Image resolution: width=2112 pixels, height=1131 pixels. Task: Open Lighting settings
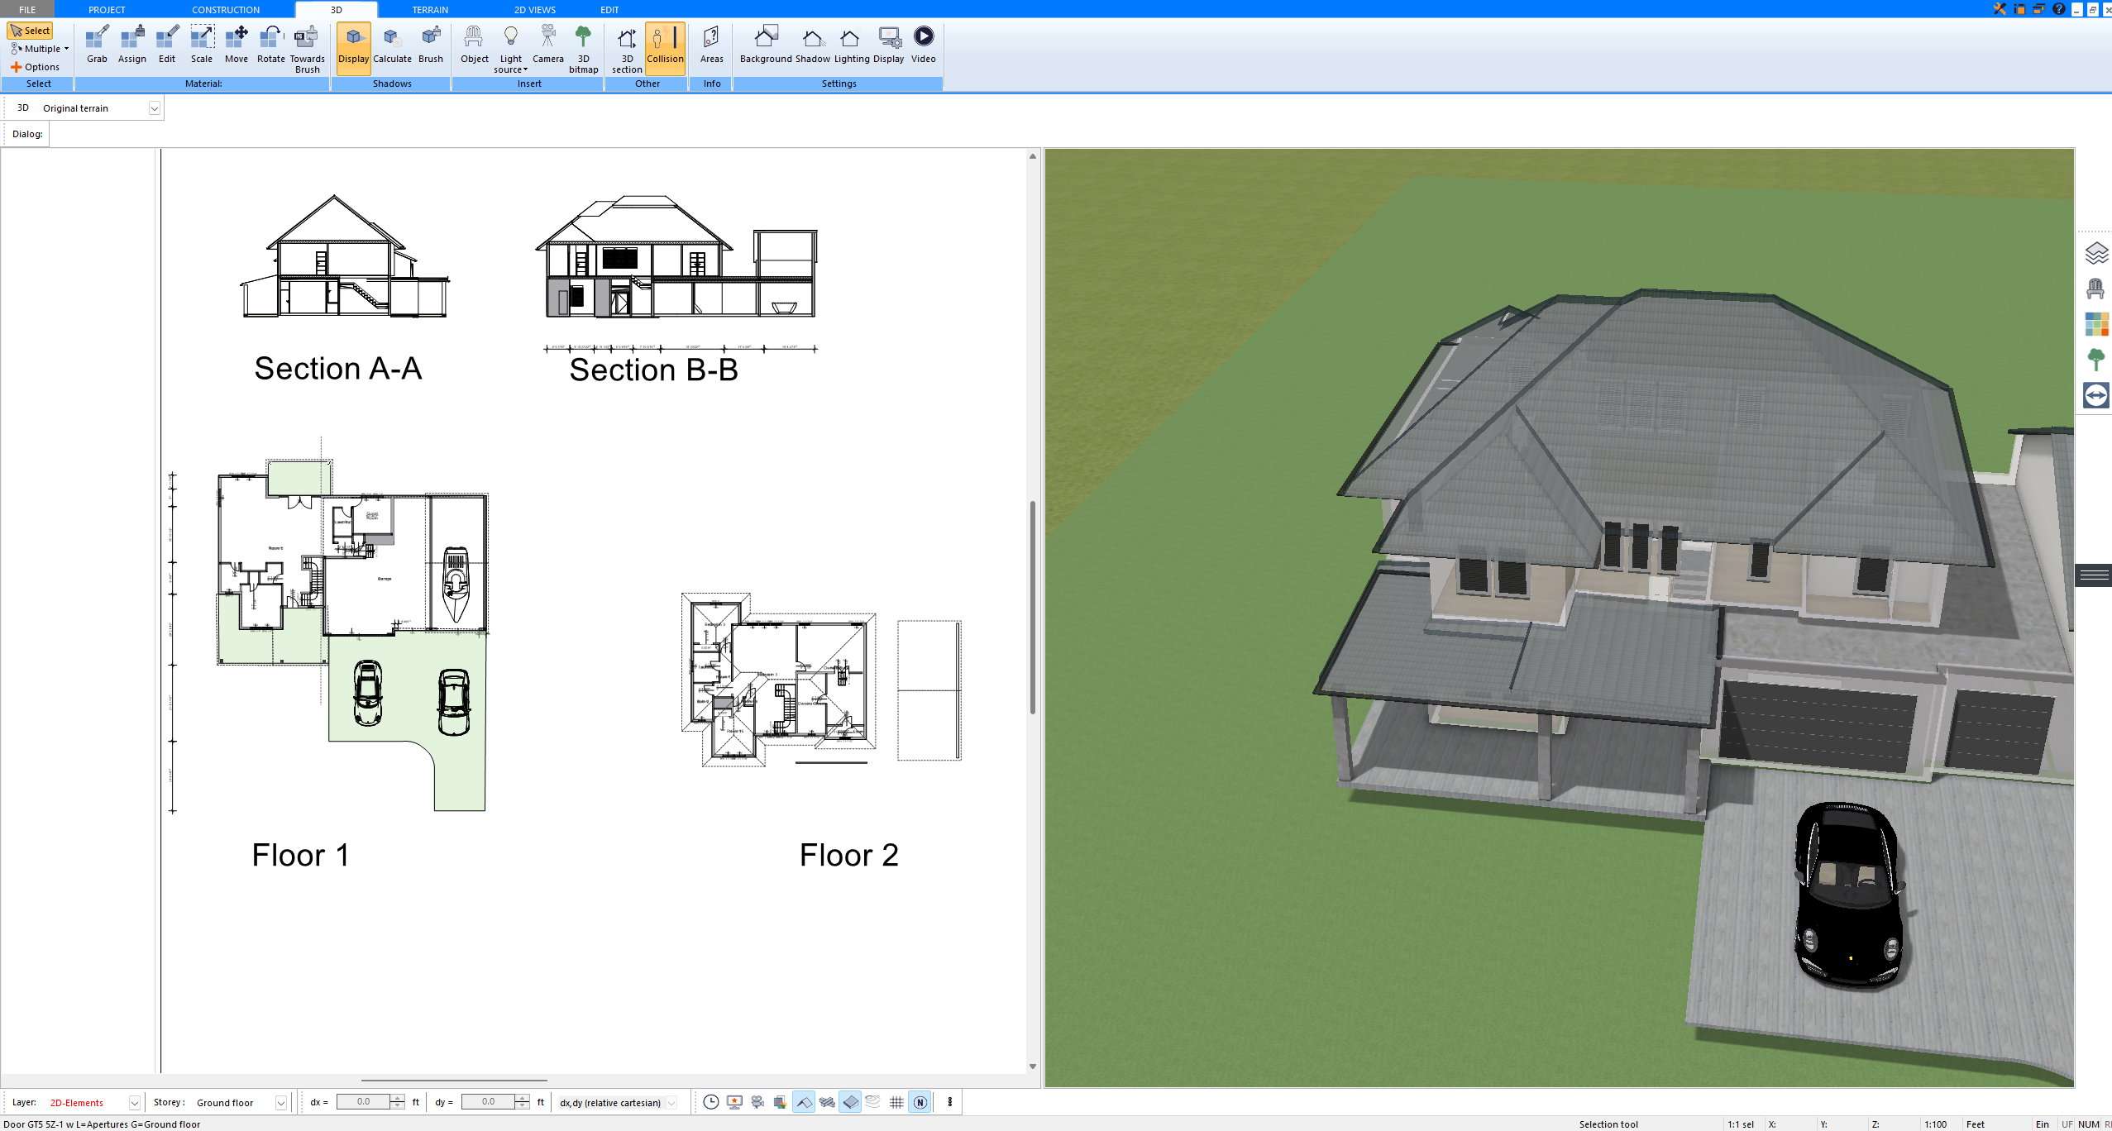point(851,45)
